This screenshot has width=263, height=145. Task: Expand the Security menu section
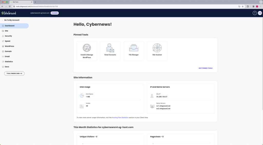(14, 36)
